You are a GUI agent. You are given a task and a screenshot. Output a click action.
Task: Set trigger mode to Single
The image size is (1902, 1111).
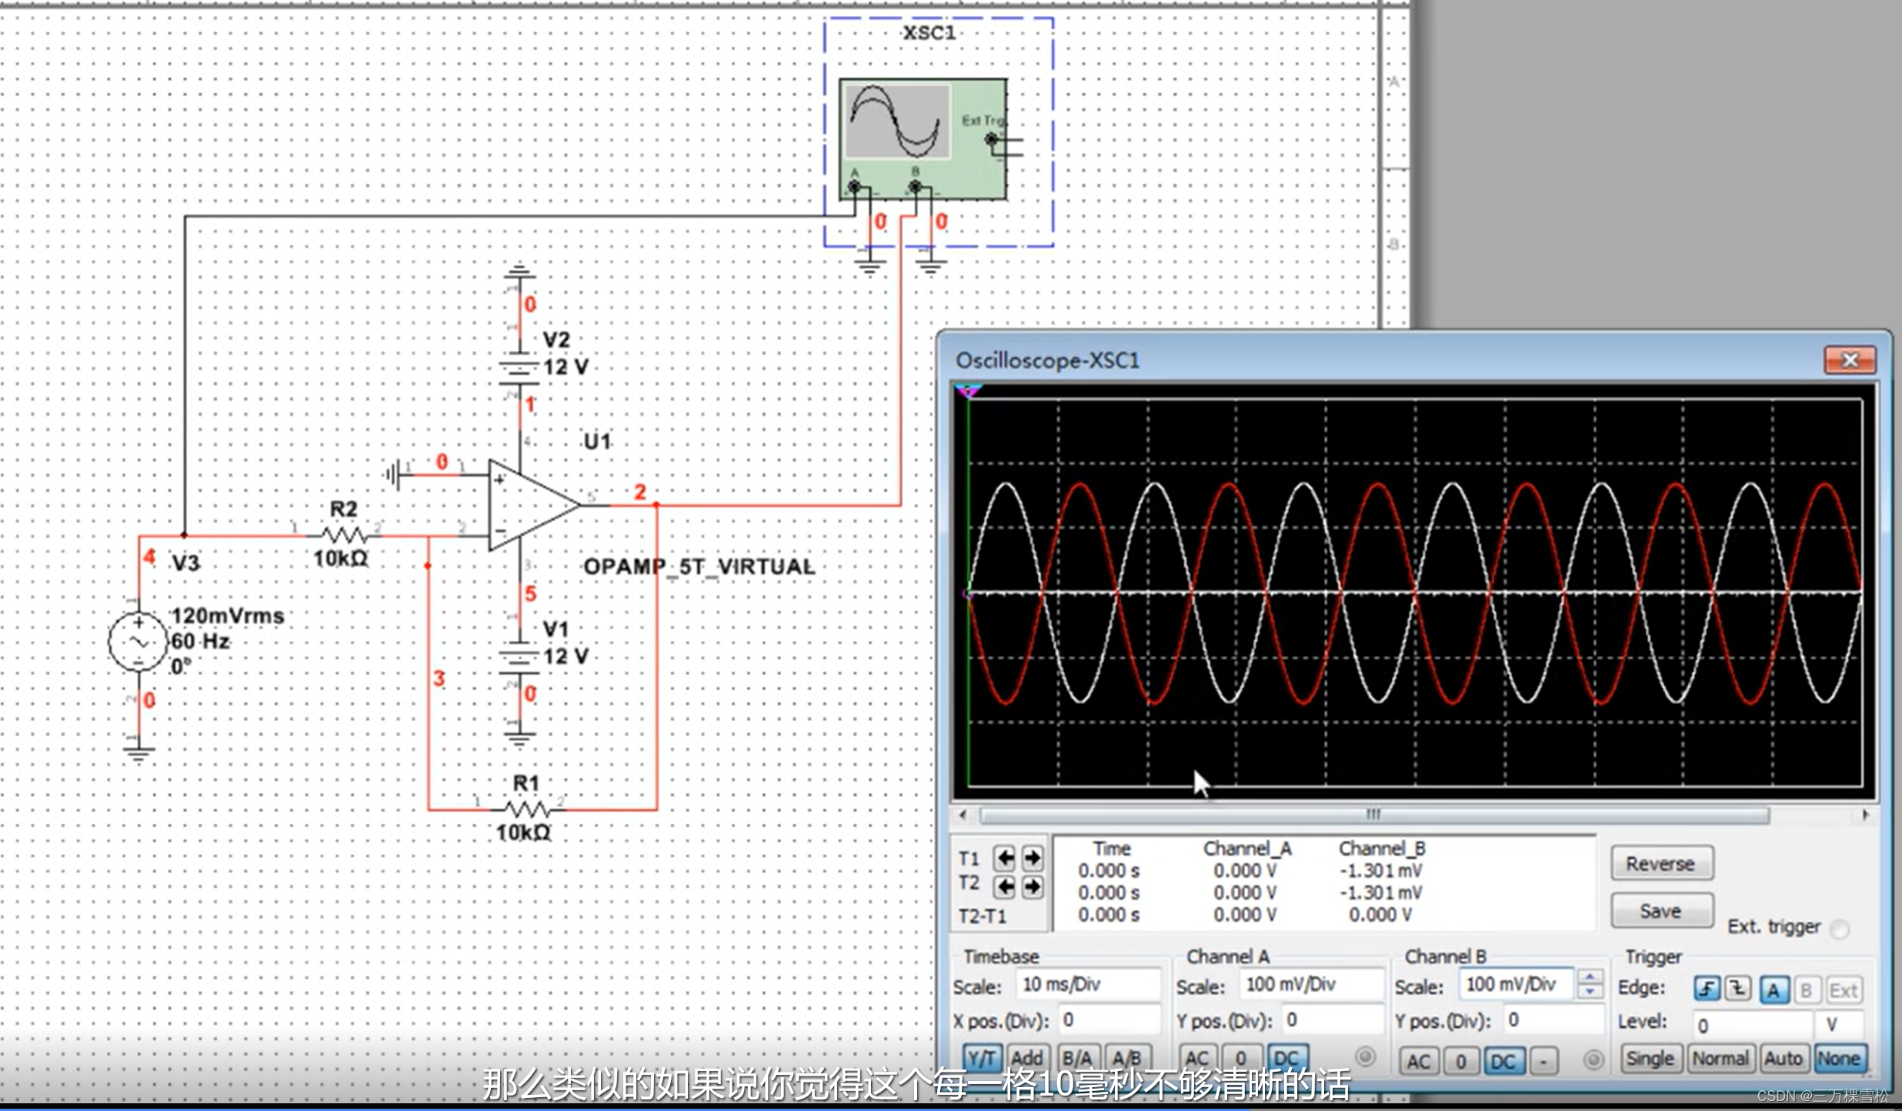pyautogui.click(x=1650, y=1059)
